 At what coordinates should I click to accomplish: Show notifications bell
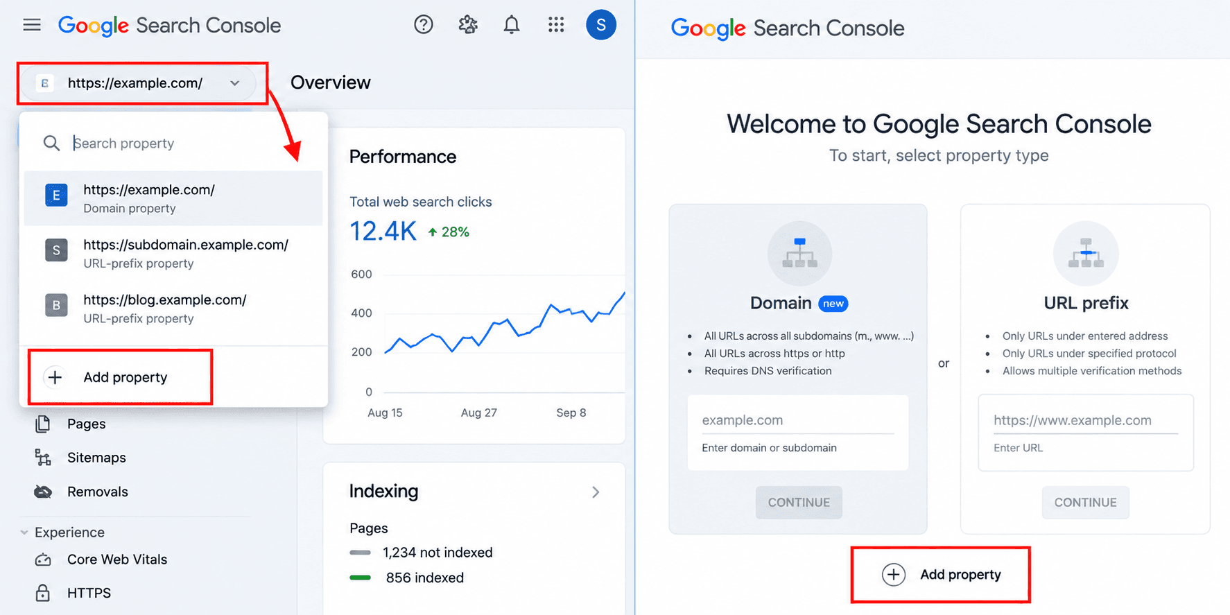512,25
